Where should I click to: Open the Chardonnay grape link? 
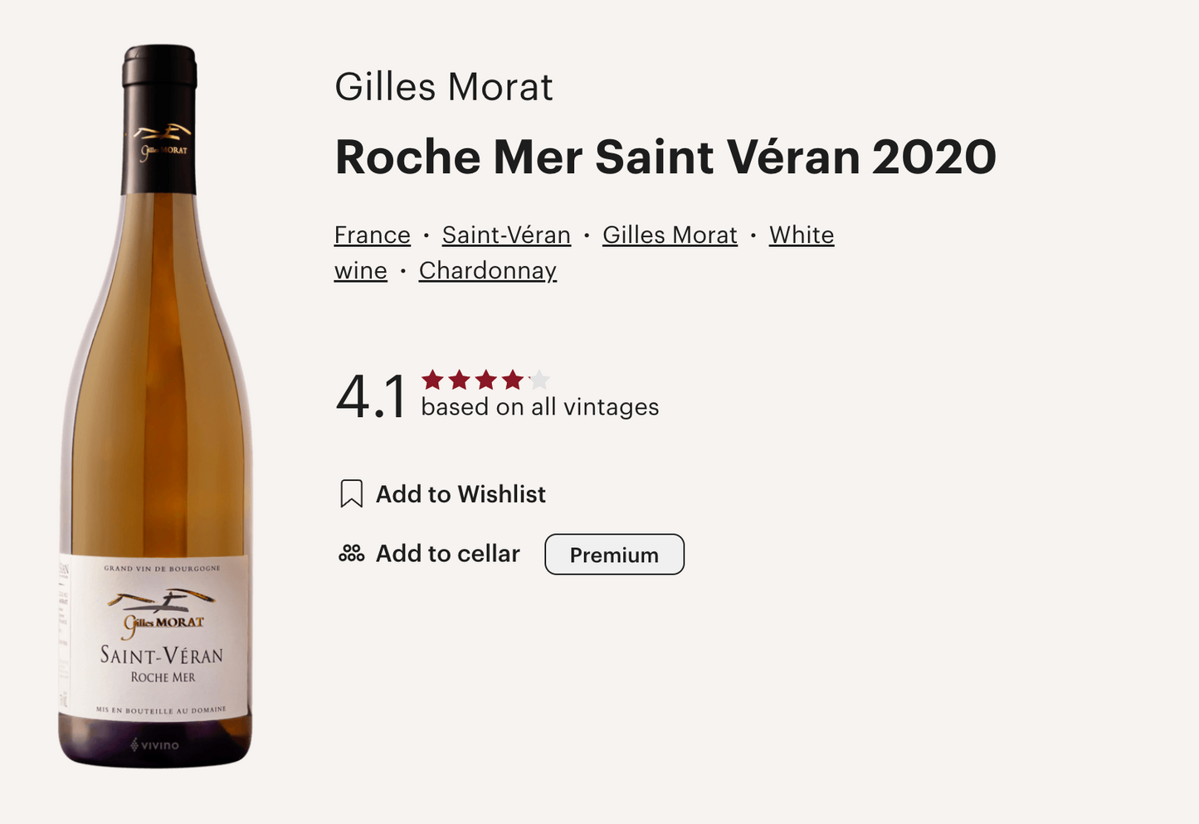point(487,271)
